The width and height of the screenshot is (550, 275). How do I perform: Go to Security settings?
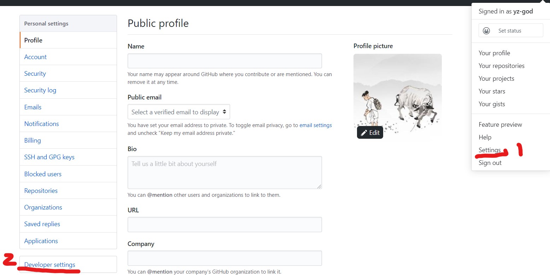pos(35,74)
